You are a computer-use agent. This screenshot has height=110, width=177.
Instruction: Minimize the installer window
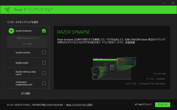tap(164, 3)
